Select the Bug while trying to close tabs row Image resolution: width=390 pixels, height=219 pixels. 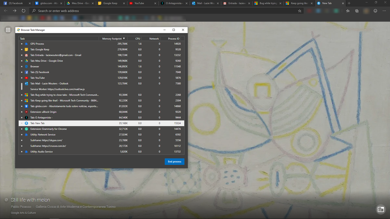click(102, 95)
